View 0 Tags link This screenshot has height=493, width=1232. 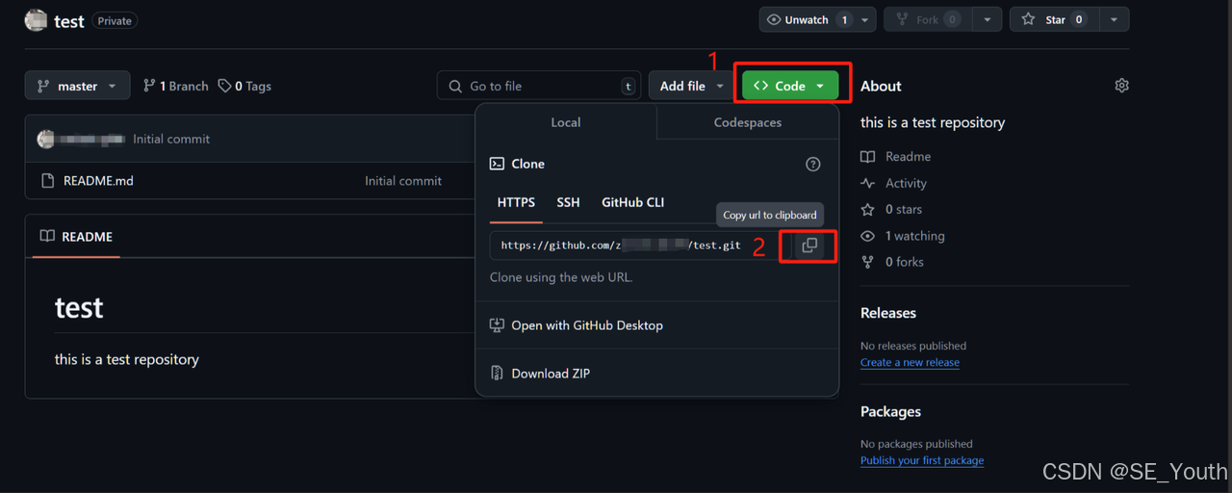click(x=244, y=86)
